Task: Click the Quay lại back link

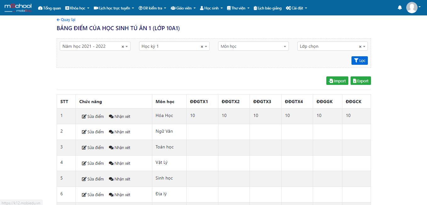Action: pyautogui.click(x=66, y=19)
